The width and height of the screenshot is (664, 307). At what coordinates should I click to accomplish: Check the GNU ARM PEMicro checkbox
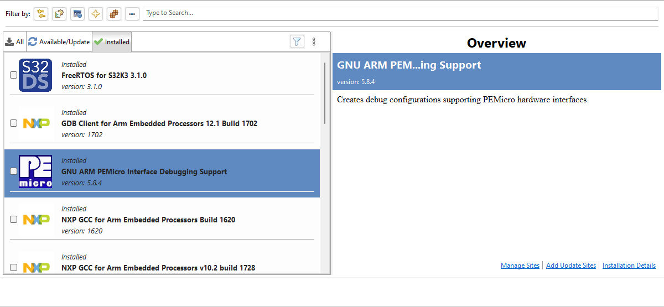click(x=14, y=171)
